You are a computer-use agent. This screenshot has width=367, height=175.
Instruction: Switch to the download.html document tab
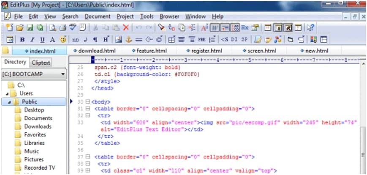(x=94, y=51)
